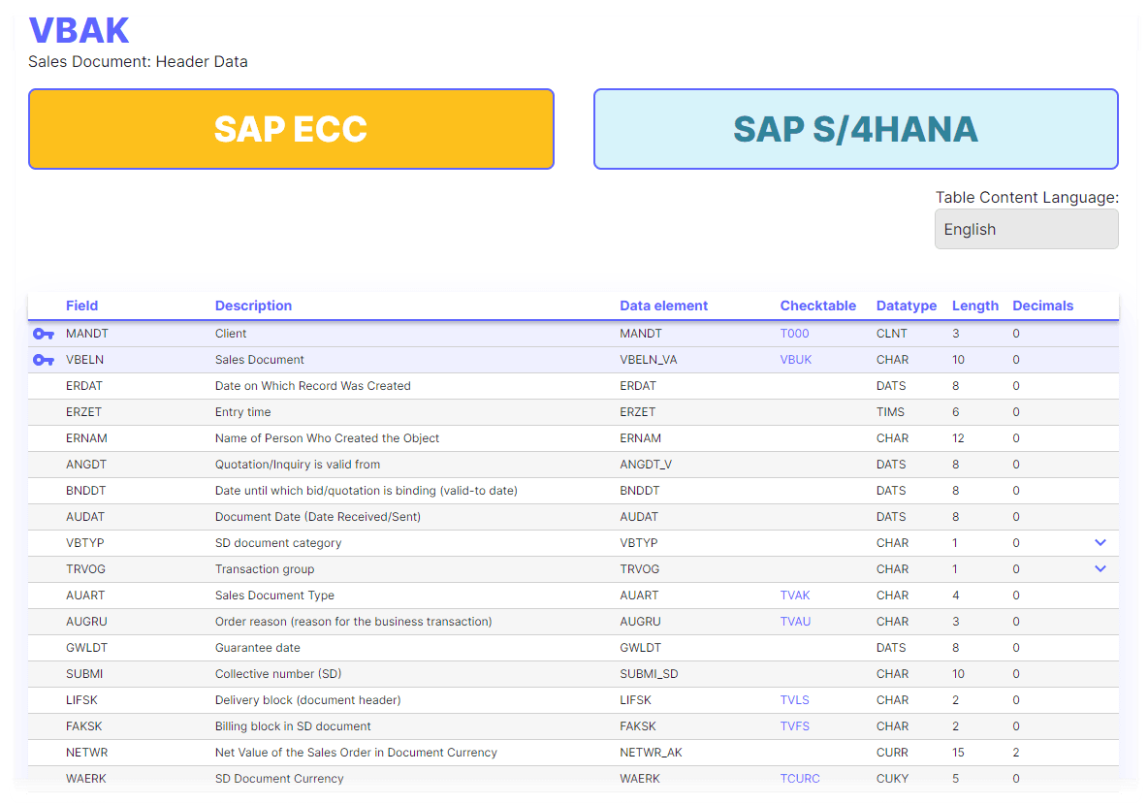The image size is (1148, 805).
Task: Click the Description column header
Action: click(253, 306)
